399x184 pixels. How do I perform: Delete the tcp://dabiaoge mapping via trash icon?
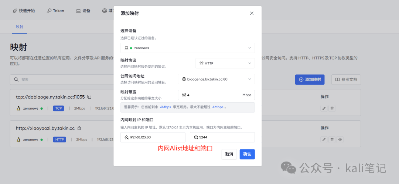pos(332,108)
